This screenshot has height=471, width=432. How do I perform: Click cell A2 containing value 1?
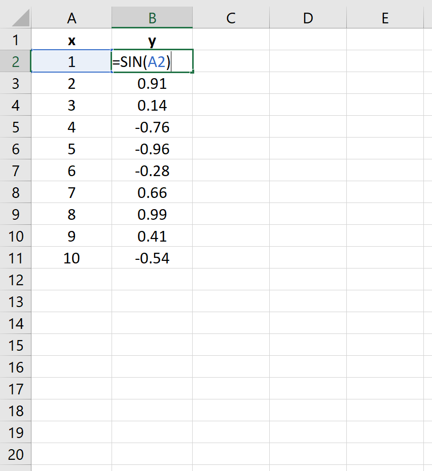[71, 61]
